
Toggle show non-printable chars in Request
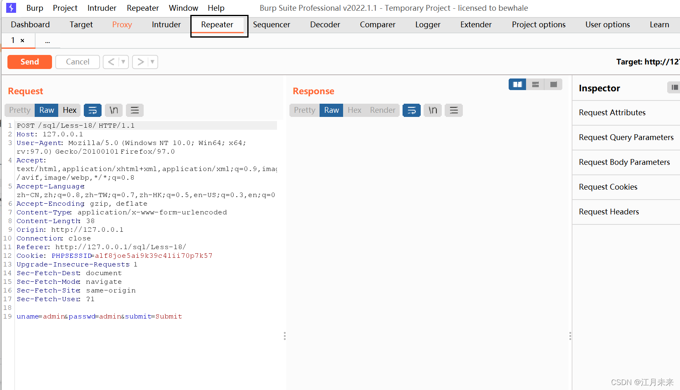point(114,110)
